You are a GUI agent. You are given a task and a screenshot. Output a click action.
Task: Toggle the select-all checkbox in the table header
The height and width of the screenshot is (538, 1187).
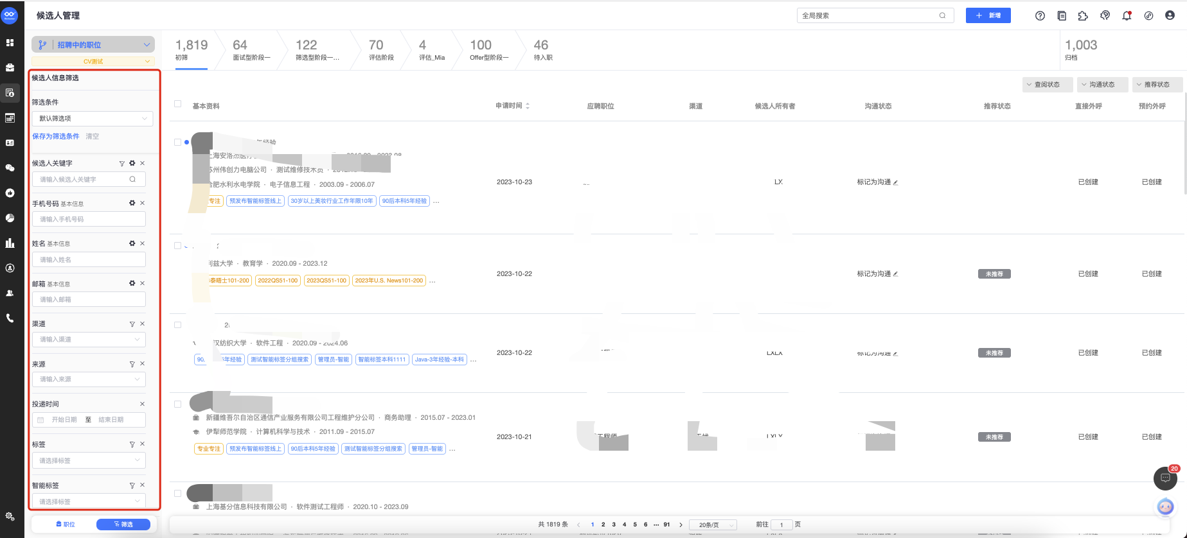(x=178, y=104)
